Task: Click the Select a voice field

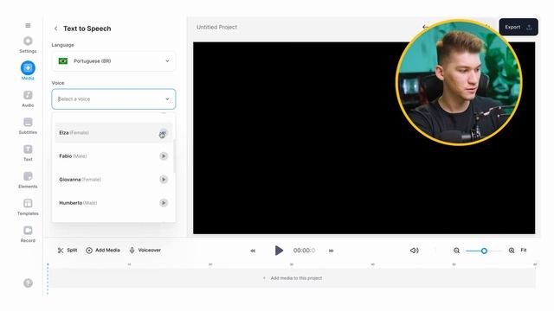Action: click(113, 99)
